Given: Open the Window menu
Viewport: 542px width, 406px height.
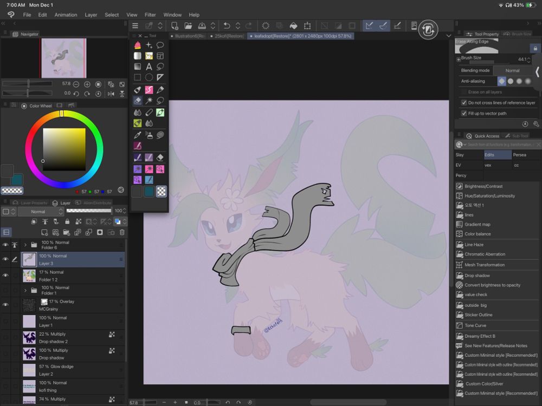Looking at the screenshot, I should 172,15.
